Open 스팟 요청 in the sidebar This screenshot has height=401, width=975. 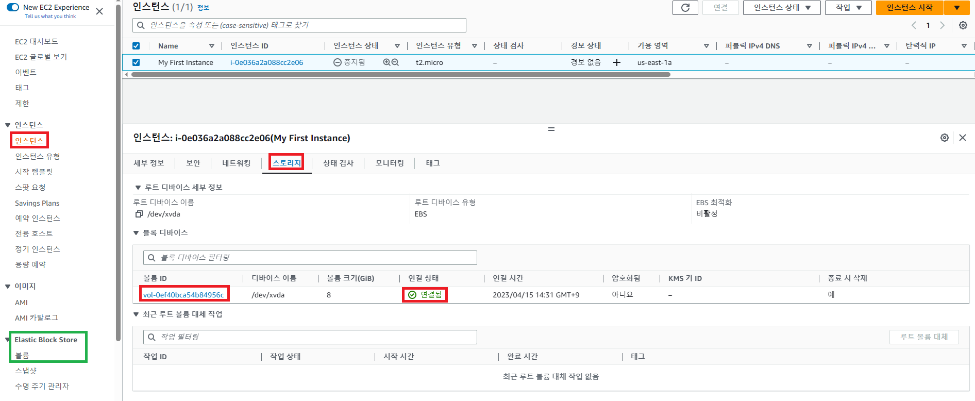click(x=30, y=187)
